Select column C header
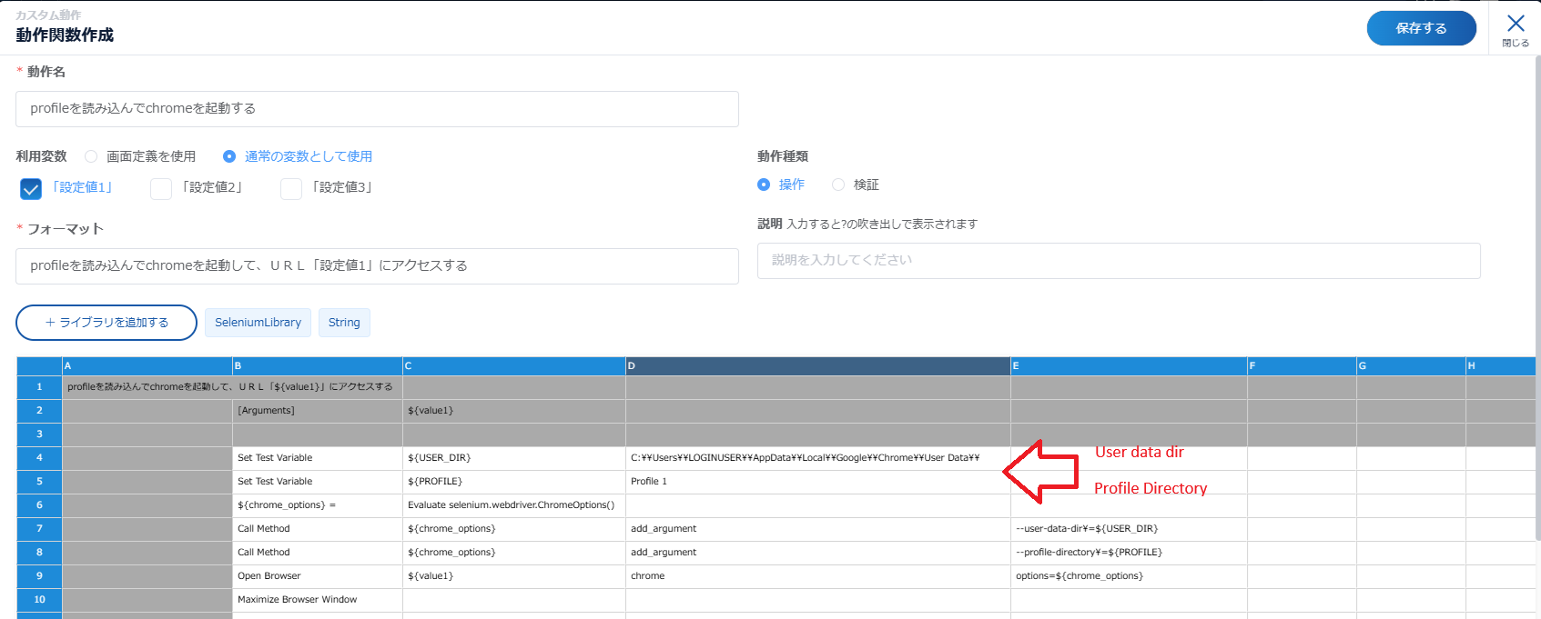The width and height of the screenshot is (1541, 619). pyautogui.click(x=513, y=365)
